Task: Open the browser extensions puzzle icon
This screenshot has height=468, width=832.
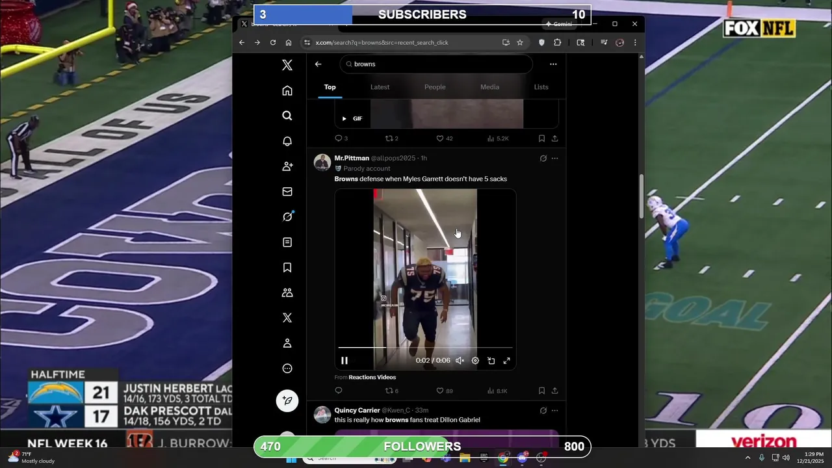Action: point(558,42)
